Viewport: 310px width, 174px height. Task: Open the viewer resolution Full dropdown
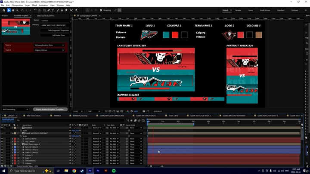[x=94, y=111]
